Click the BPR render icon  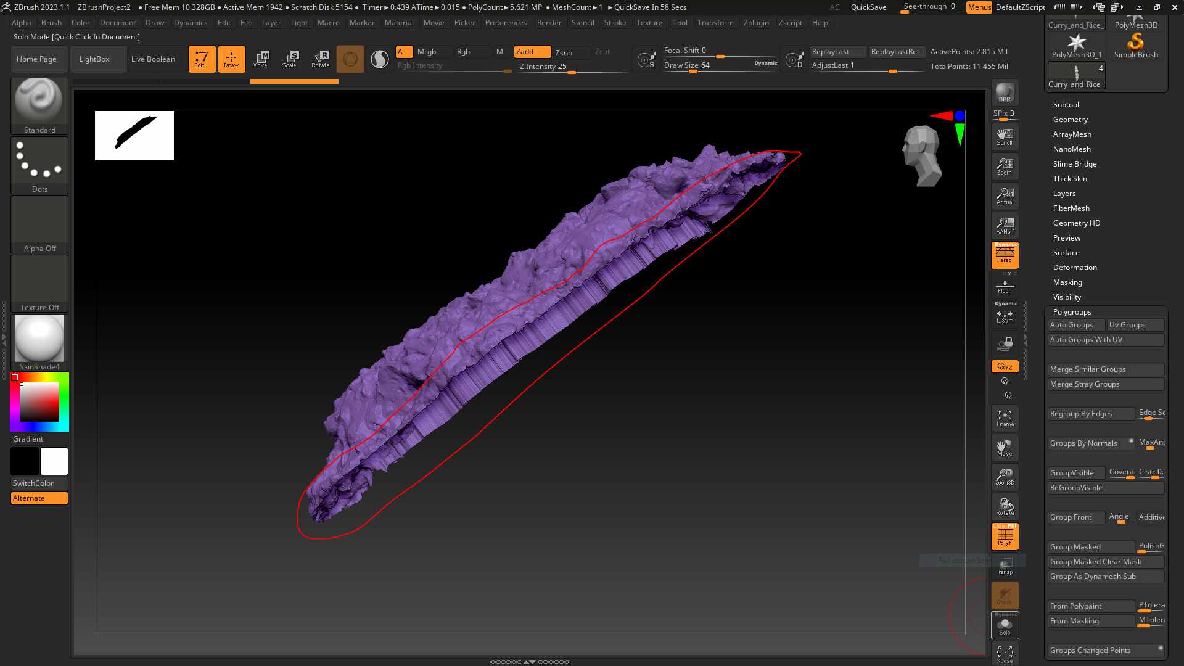tap(1005, 92)
